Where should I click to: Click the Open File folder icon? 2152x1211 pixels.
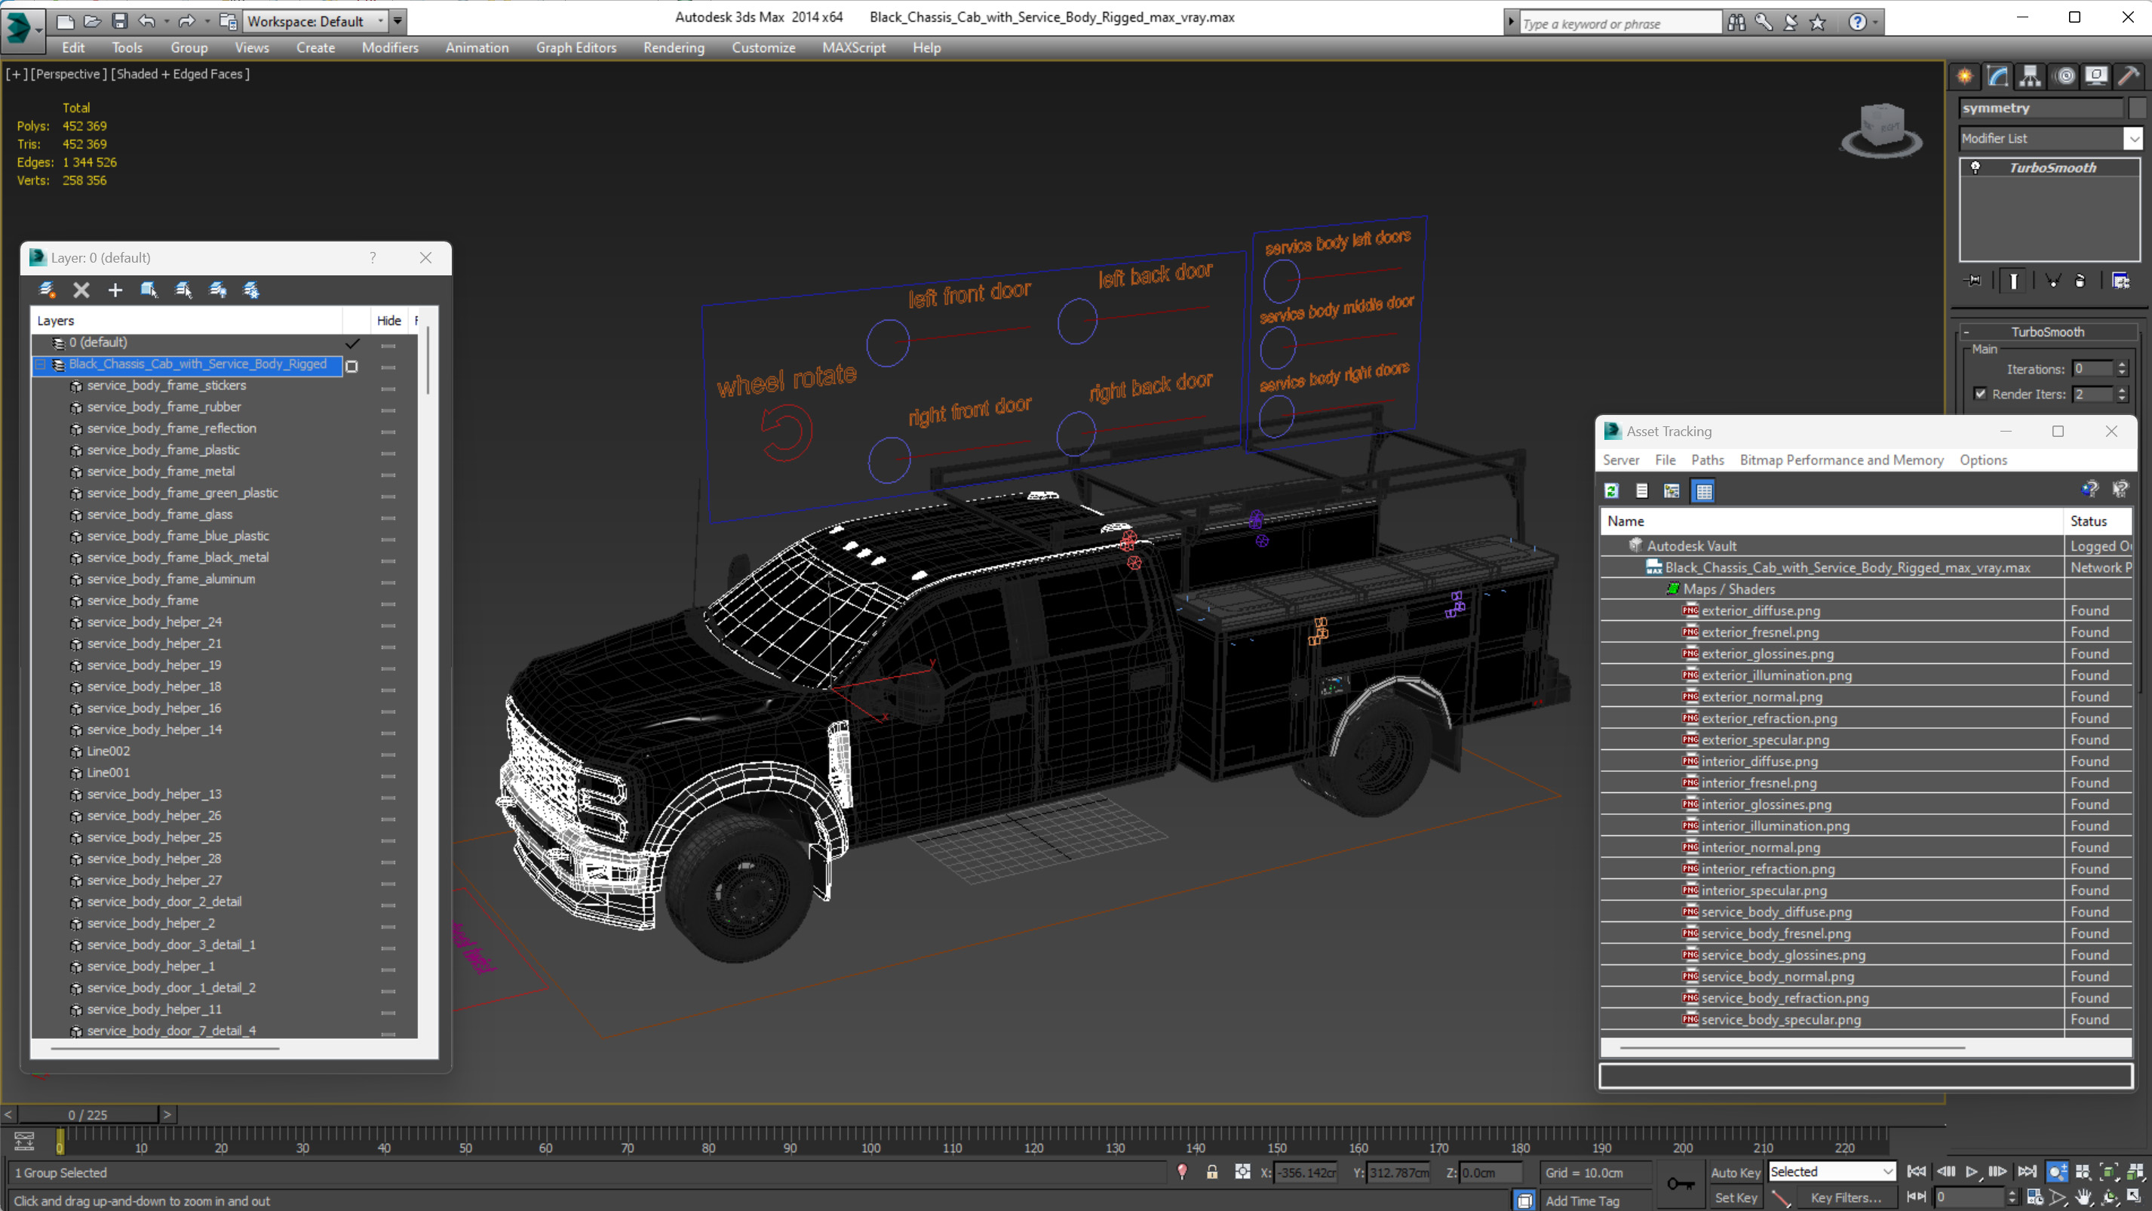[x=92, y=21]
